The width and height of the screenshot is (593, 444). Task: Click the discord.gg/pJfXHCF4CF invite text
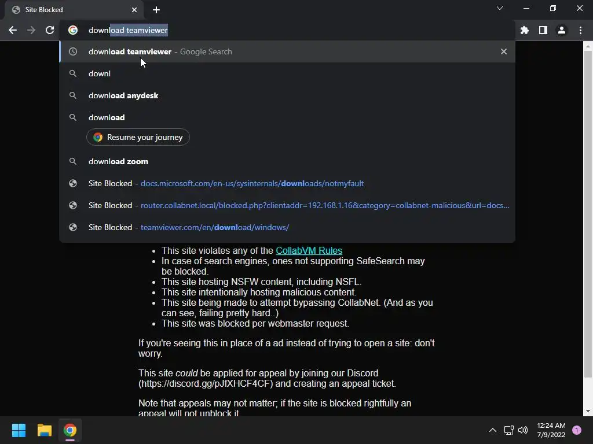206,384
